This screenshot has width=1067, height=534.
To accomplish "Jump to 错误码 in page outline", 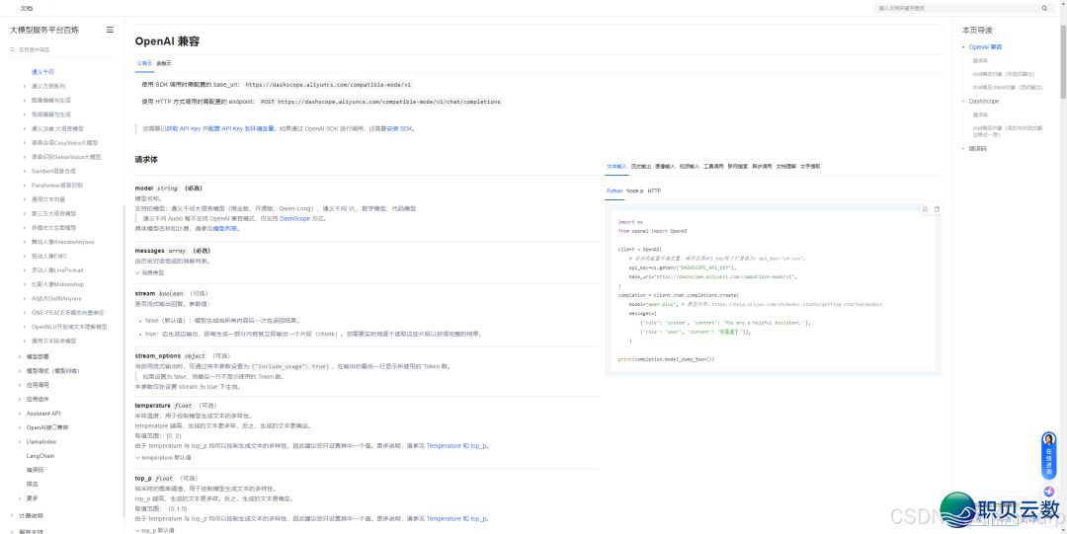I will tap(977, 148).
